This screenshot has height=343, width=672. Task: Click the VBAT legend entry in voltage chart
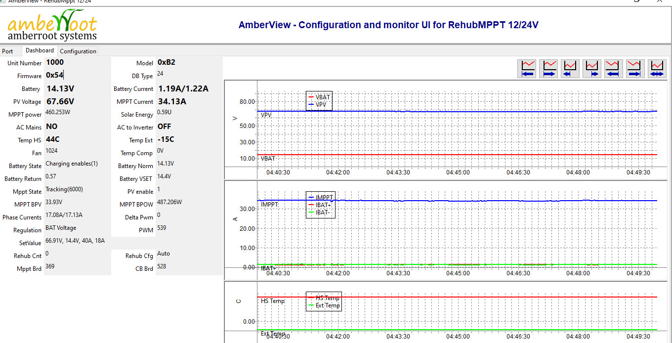[319, 97]
